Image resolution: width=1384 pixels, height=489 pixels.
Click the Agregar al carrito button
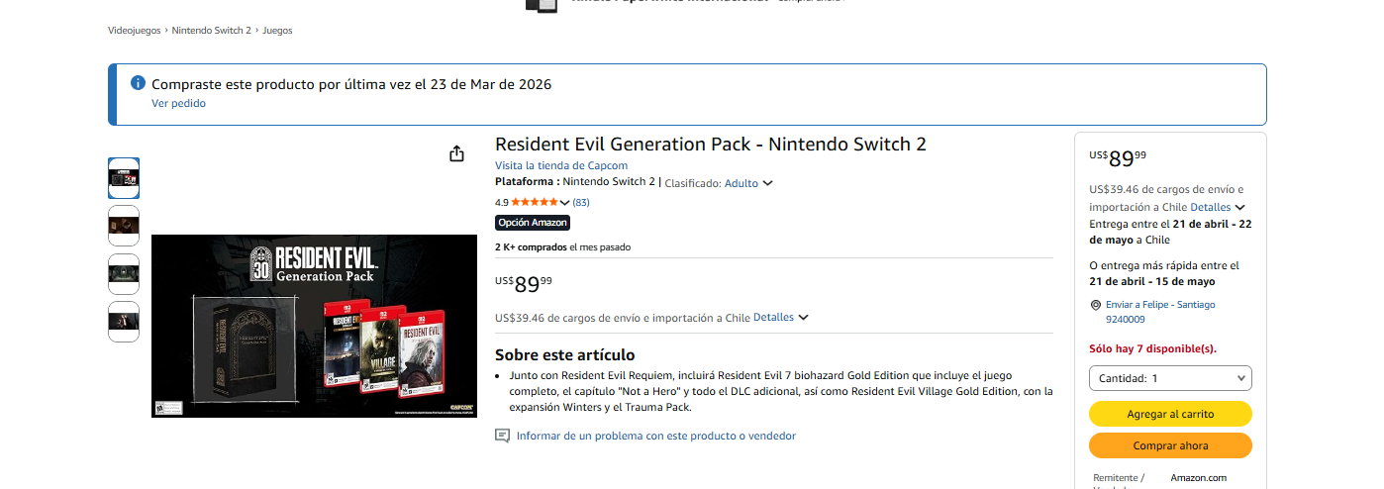(1170, 414)
